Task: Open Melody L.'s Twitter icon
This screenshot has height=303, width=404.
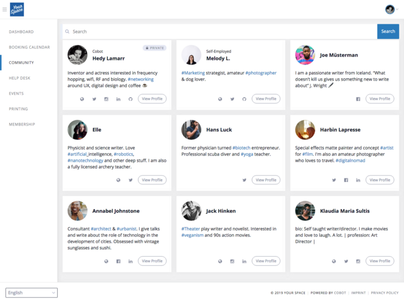Action: 232,99
